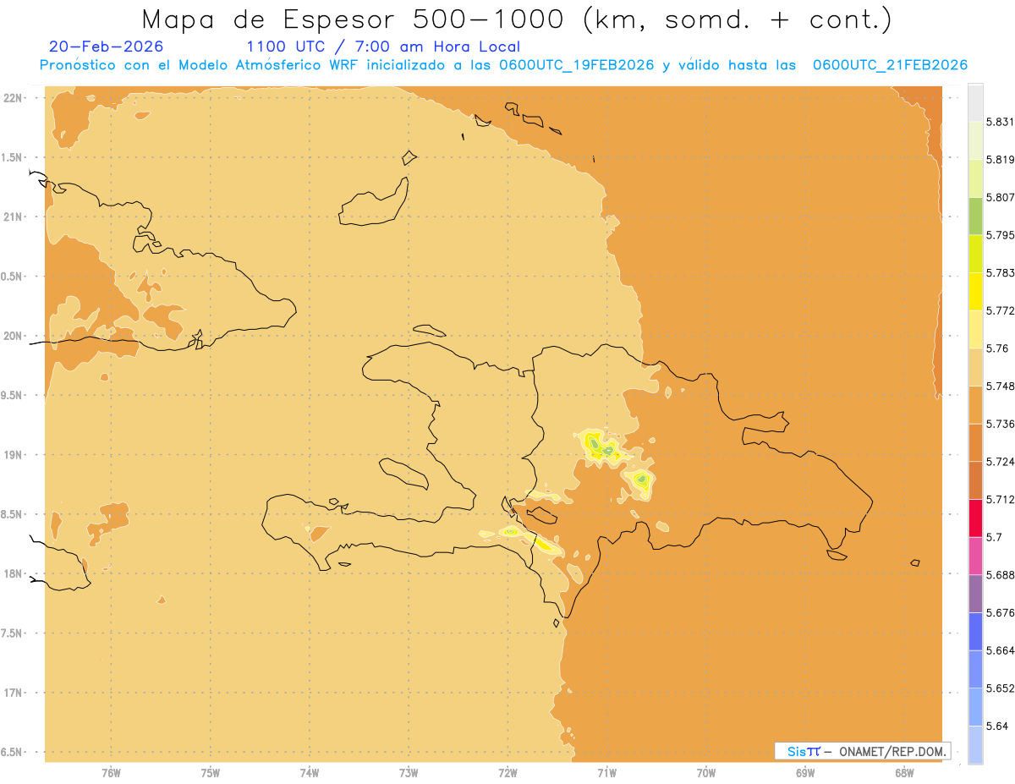Select the 73W longitude label
Screen dimensions: 1015x784
[409, 773]
